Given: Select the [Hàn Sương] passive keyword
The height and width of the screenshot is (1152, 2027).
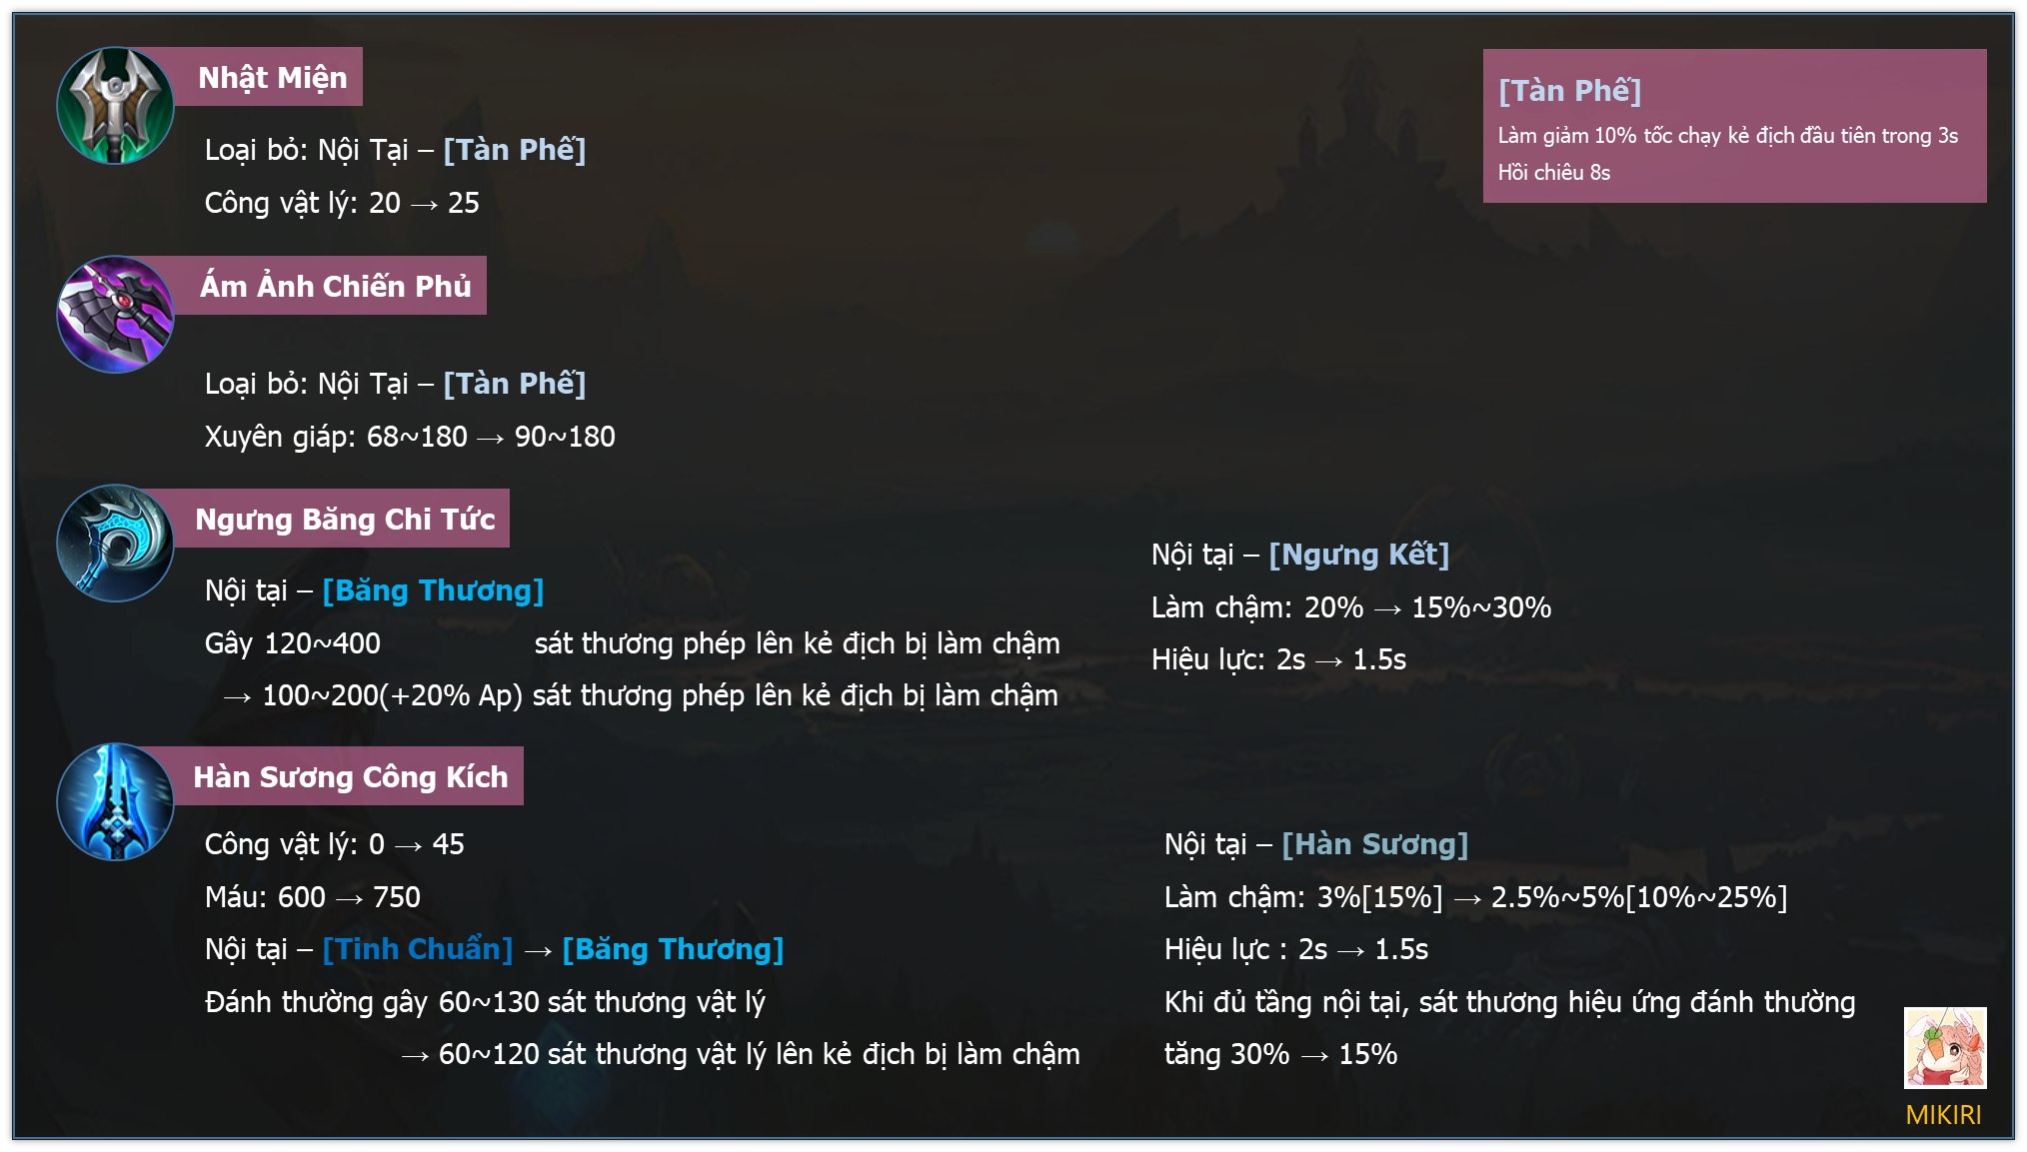Looking at the screenshot, I should (1374, 844).
